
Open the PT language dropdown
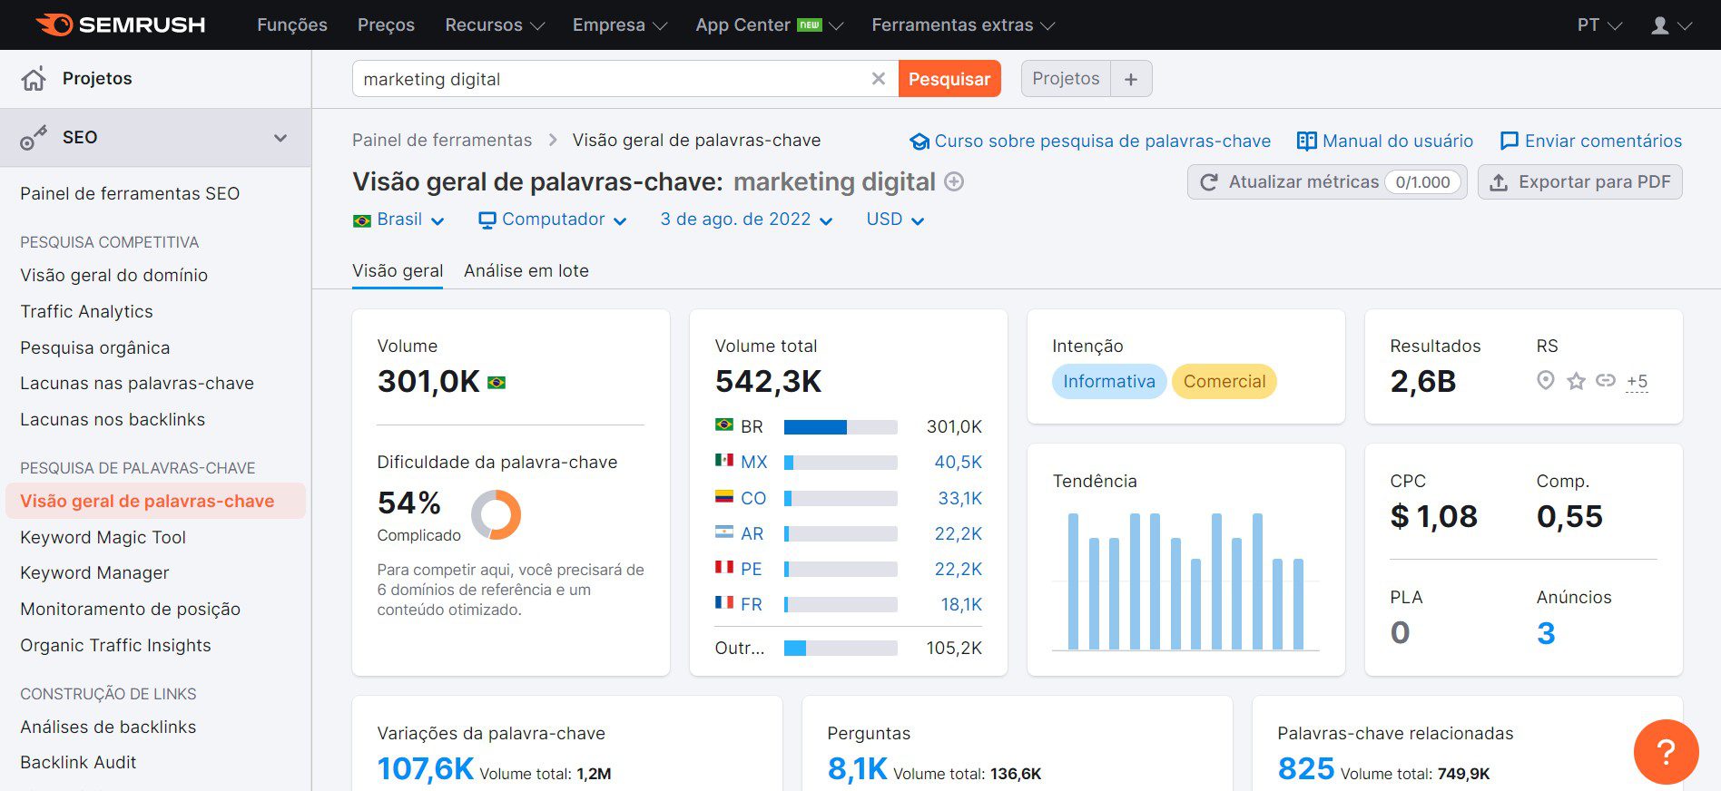1599,25
